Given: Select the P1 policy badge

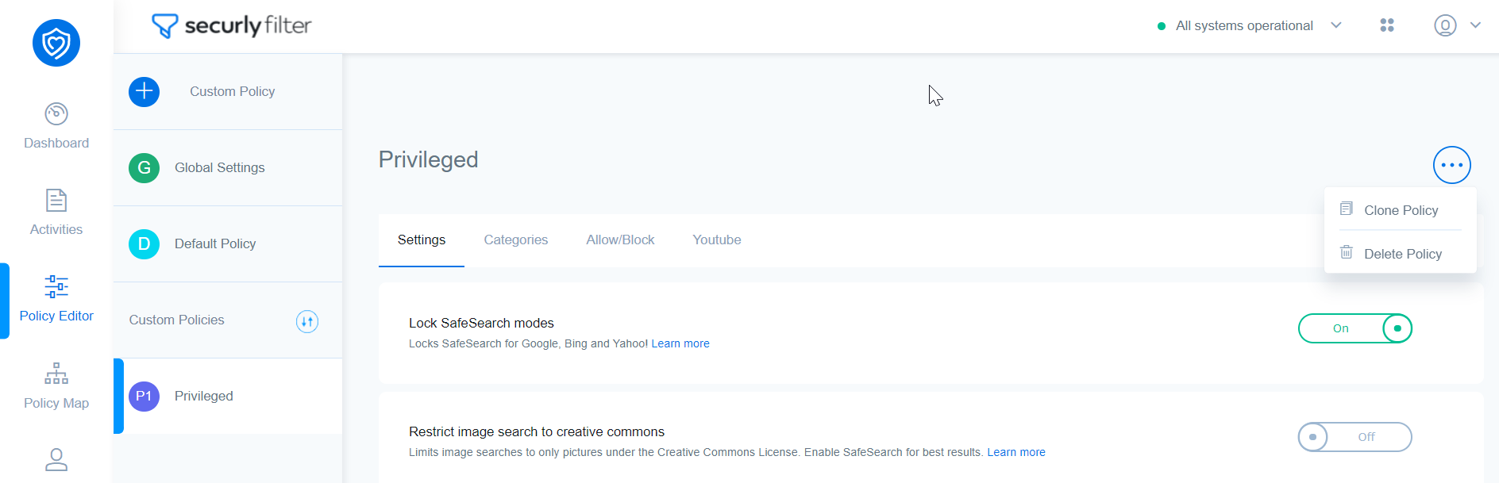Looking at the screenshot, I should pyautogui.click(x=144, y=397).
